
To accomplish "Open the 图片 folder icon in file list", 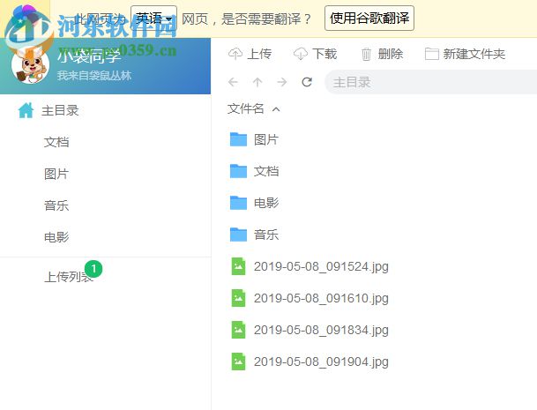I will [x=238, y=139].
